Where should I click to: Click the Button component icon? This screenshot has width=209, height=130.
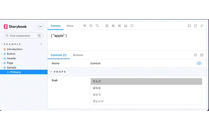point(5,54)
